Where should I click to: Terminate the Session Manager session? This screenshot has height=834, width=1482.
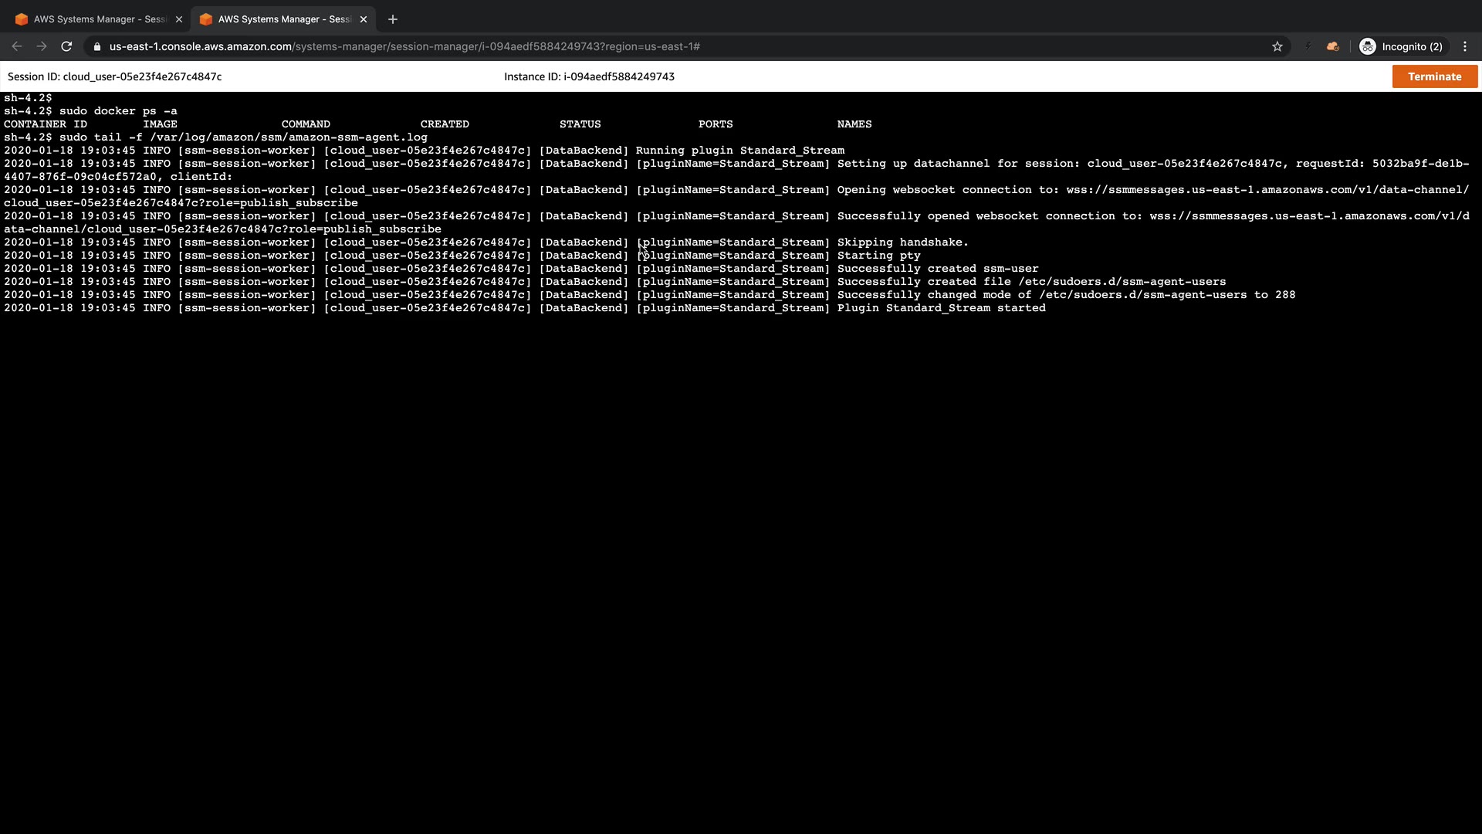pos(1434,76)
